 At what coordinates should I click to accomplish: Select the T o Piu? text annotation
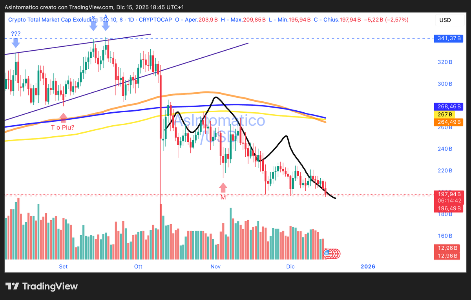[x=64, y=128]
